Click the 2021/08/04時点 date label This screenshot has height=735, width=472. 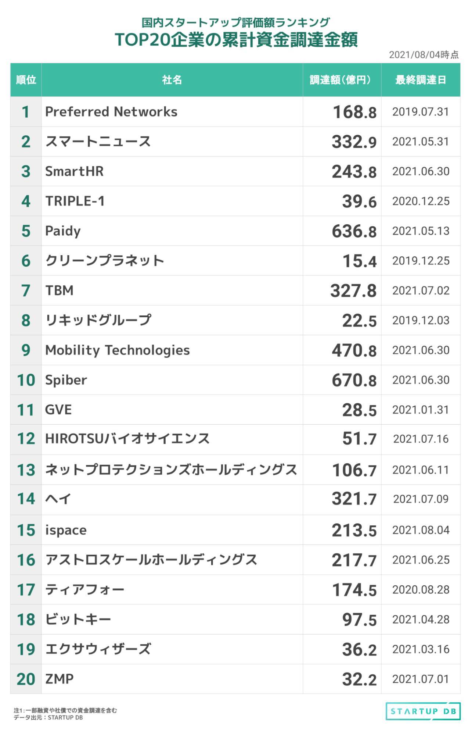pyautogui.click(x=424, y=55)
